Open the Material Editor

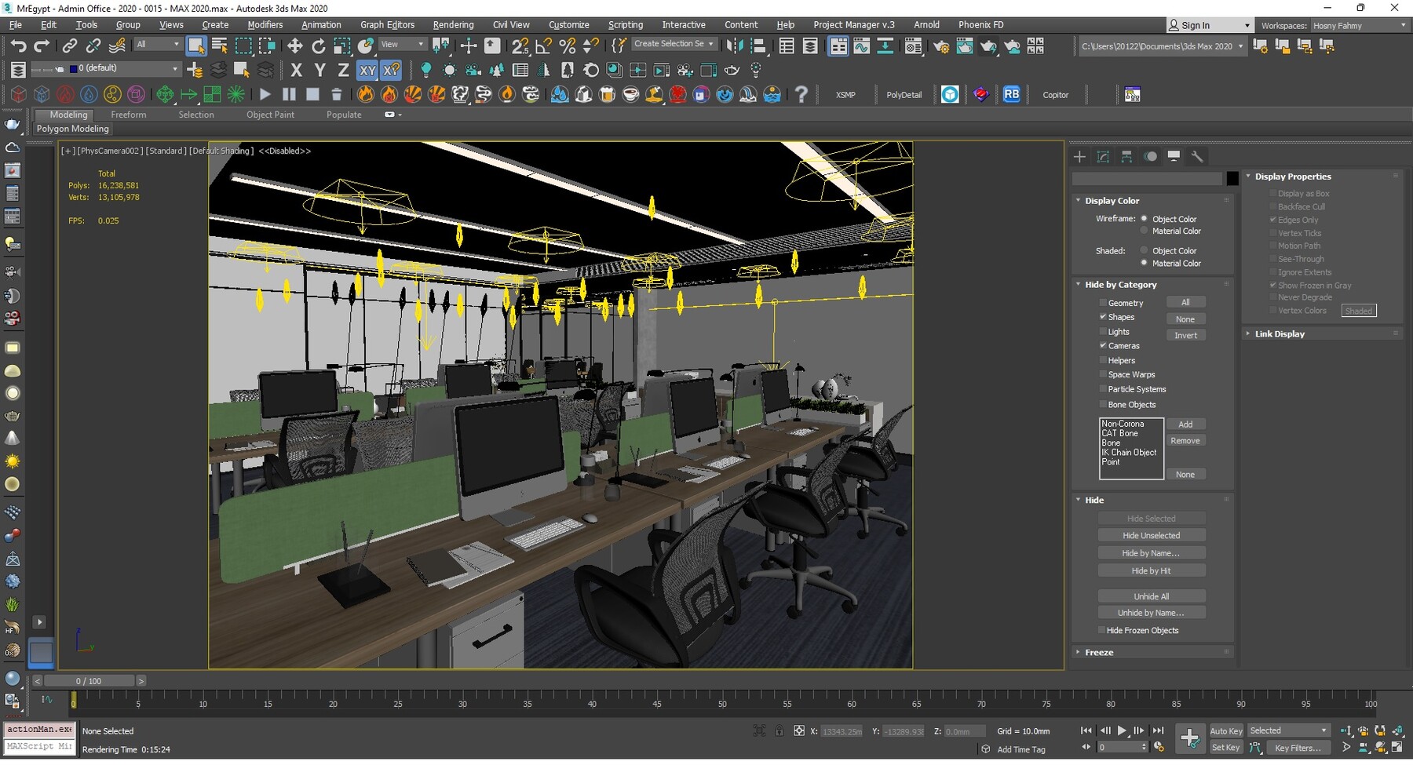coord(913,46)
